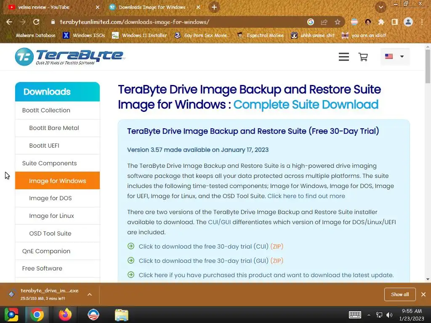Image resolution: width=431 pixels, height=323 pixels.
Task: Select QnE Companion in the sidebar
Action: tap(57, 251)
